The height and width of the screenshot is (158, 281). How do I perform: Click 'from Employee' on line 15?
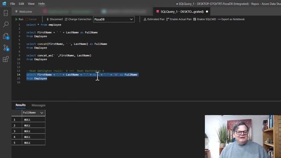pyautogui.click(x=36, y=79)
